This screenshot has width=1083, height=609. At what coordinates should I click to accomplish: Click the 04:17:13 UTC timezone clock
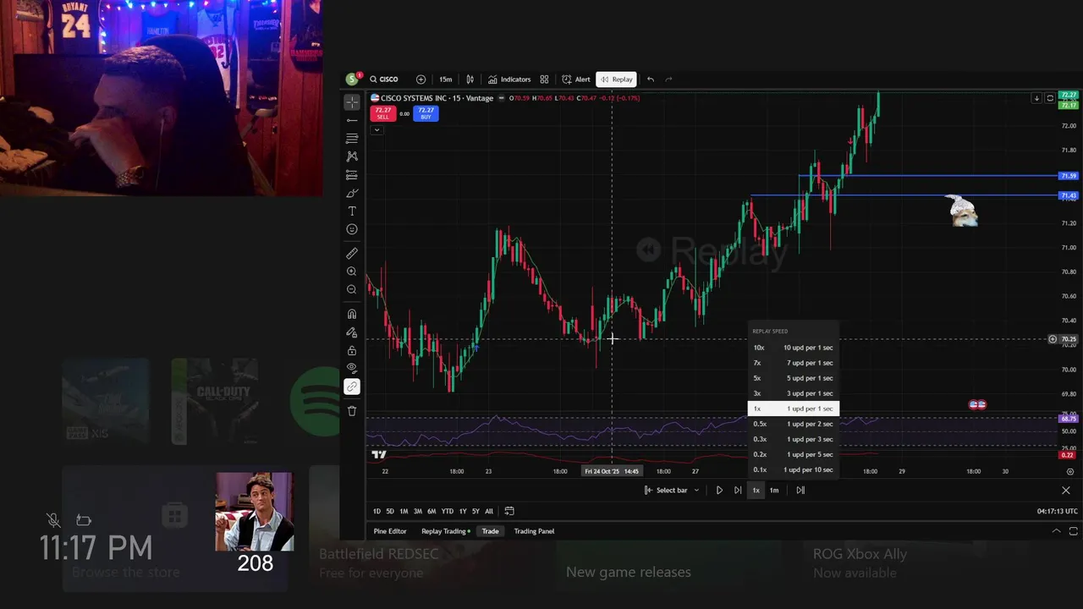coord(1058,511)
